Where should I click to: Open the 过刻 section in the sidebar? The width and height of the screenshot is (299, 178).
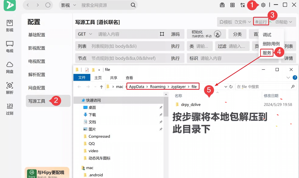click(x=10, y=109)
